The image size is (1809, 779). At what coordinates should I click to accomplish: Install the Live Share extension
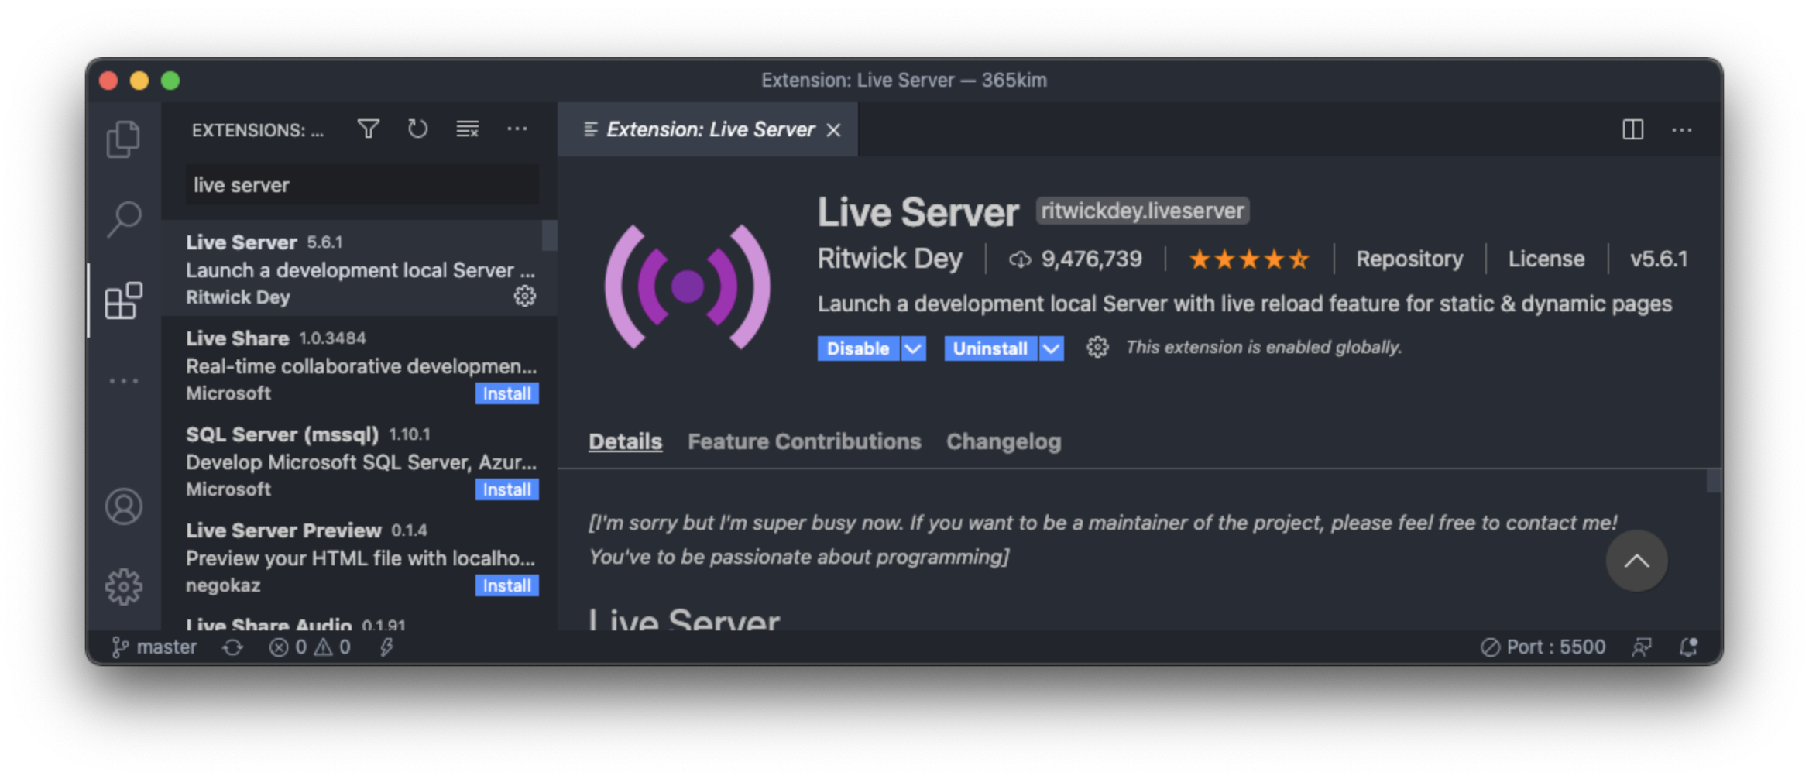[x=507, y=393]
